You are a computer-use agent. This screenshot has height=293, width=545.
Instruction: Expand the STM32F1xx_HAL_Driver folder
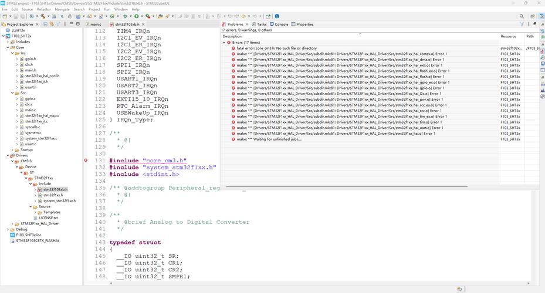[x=12, y=224]
